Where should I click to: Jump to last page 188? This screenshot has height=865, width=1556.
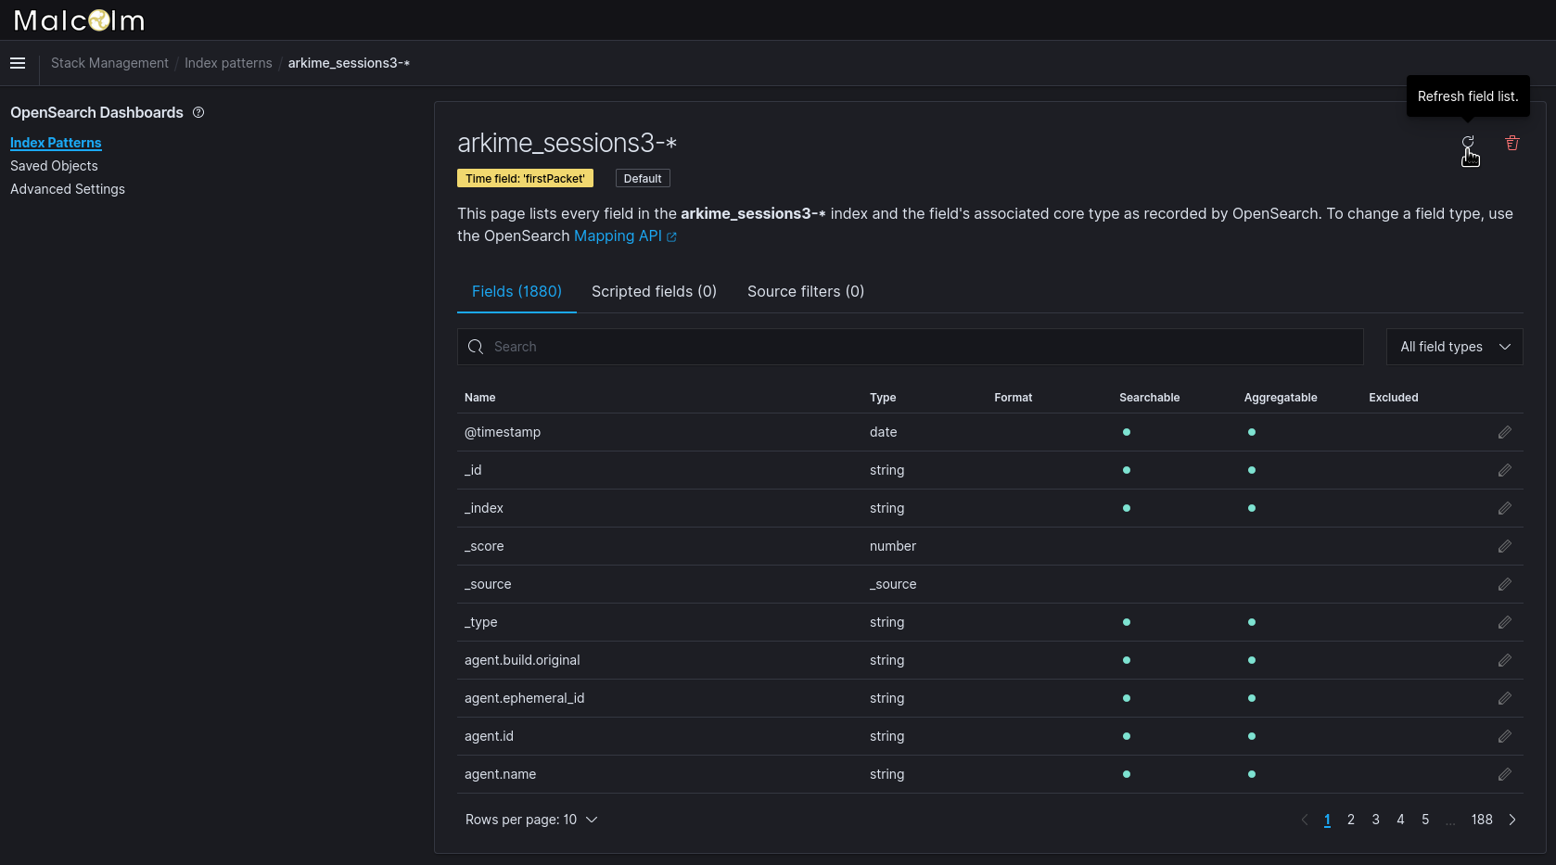tap(1482, 820)
